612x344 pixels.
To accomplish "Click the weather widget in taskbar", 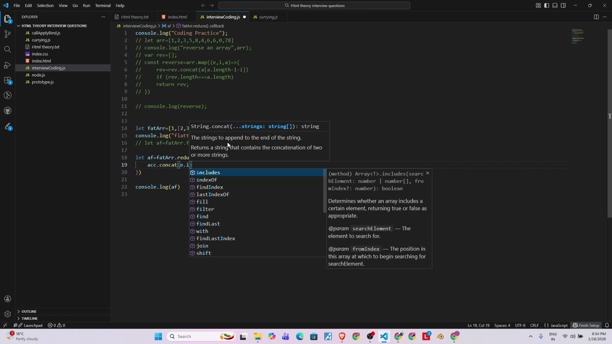I will coord(22,336).
